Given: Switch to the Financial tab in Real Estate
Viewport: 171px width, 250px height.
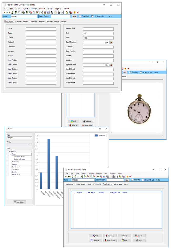Looking at the screenshot, I should click(x=98, y=184).
